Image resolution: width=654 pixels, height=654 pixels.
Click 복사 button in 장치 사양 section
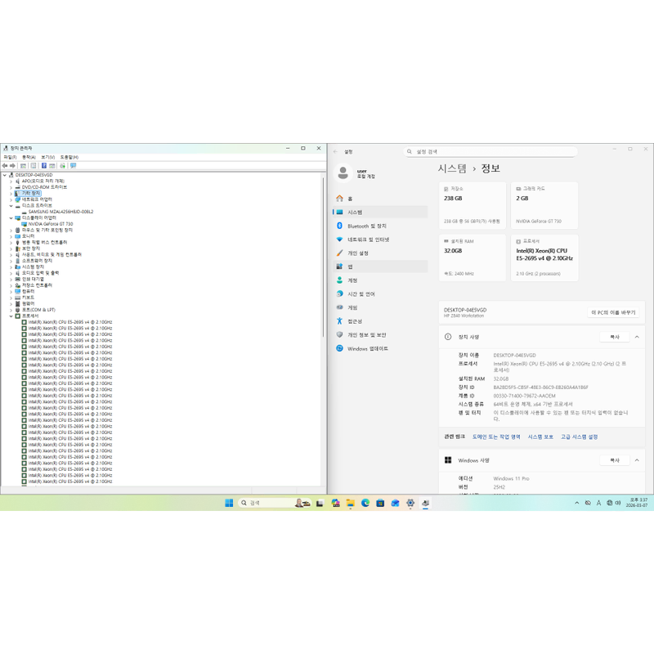click(615, 337)
